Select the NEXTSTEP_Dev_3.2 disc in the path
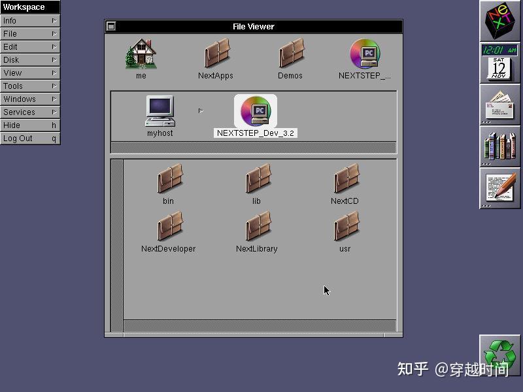The image size is (523, 392). point(256,111)
